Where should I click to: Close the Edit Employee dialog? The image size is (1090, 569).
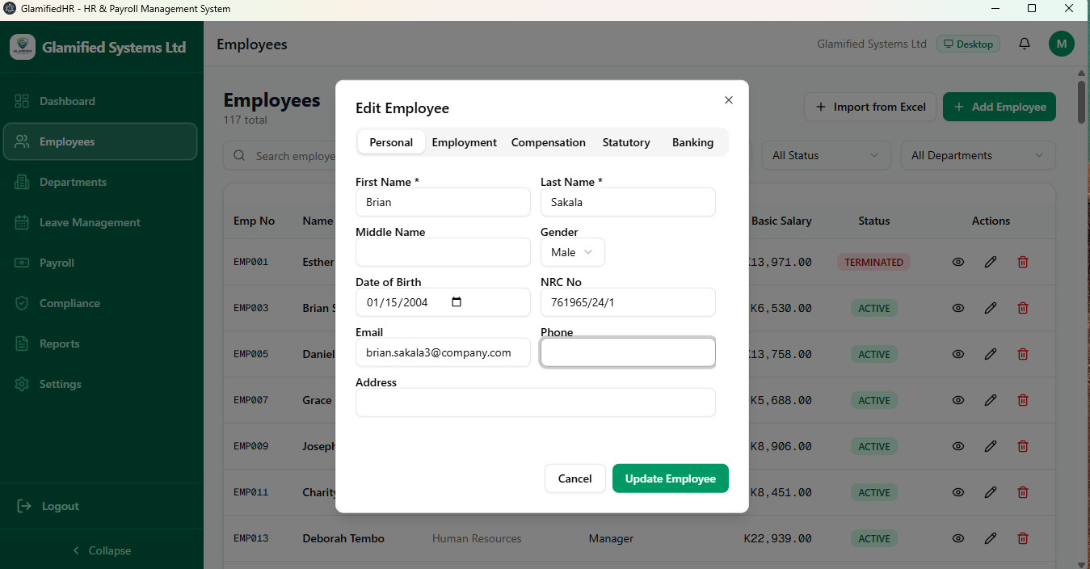coord(729,100)
